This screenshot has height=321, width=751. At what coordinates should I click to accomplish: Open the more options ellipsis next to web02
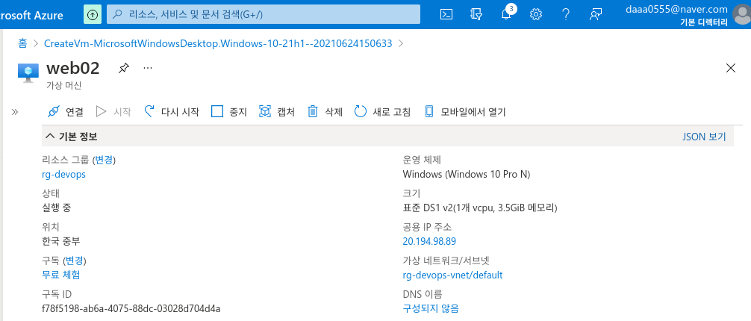tap(148, 68)
